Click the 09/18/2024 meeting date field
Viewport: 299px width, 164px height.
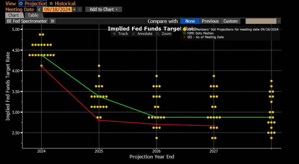(57, 10)
